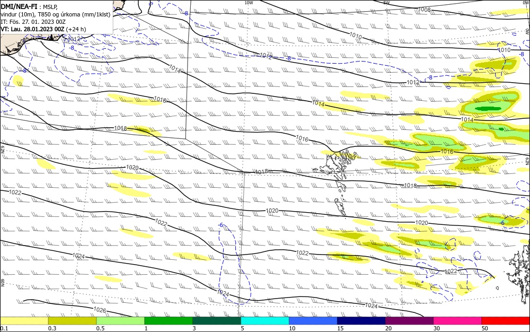Click the legend value "30"
This screenshot has width=530, height=332.
click(437, 328)
